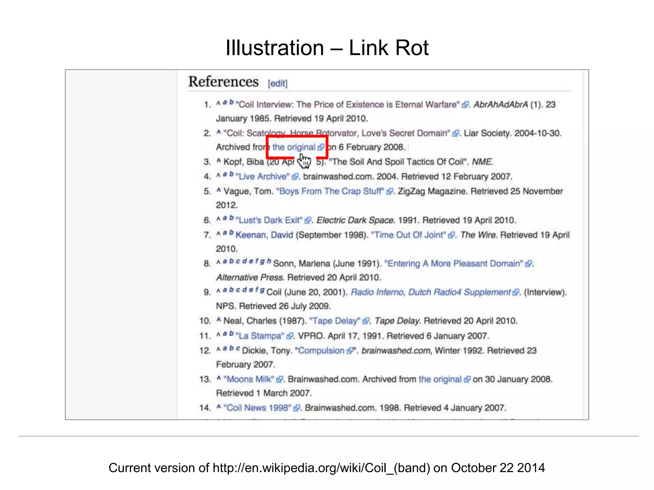Open "Coil Interview: The Price of Existence" link
This screenshot has height=490, width=654.
(347, 105)
